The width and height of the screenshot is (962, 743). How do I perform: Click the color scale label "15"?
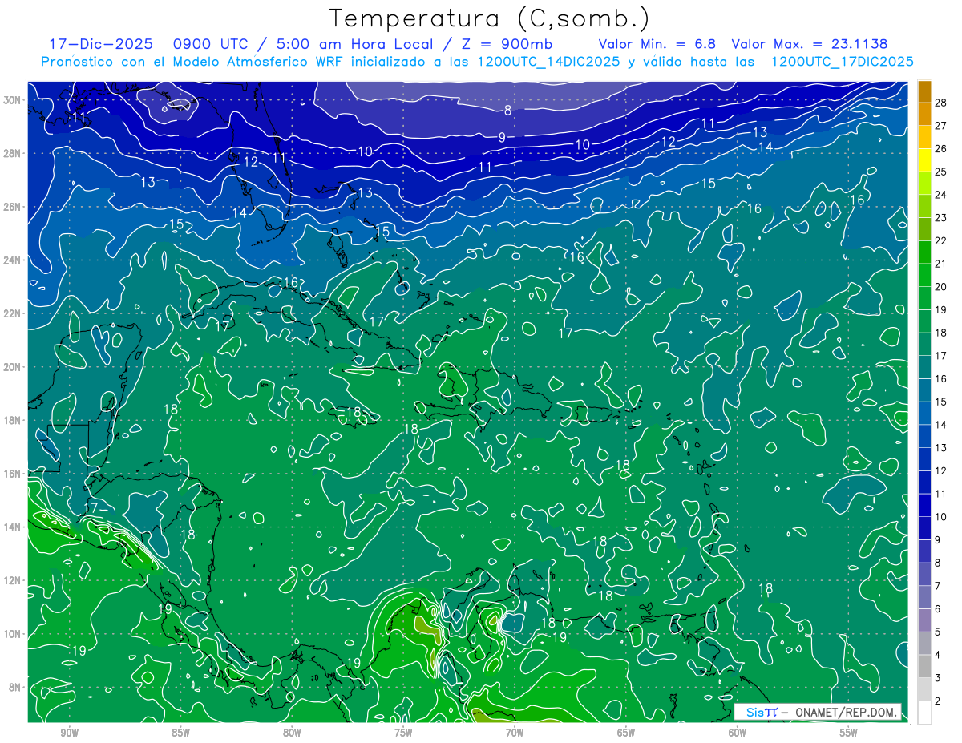click(941, 401)
